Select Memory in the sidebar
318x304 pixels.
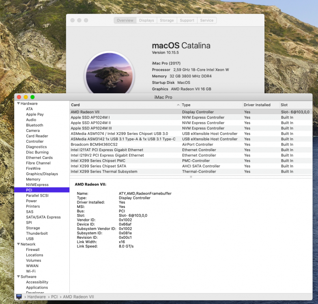(x=33, y=179)
